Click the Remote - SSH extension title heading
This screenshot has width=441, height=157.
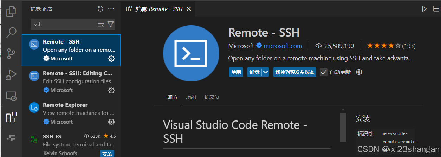(264, 33)
